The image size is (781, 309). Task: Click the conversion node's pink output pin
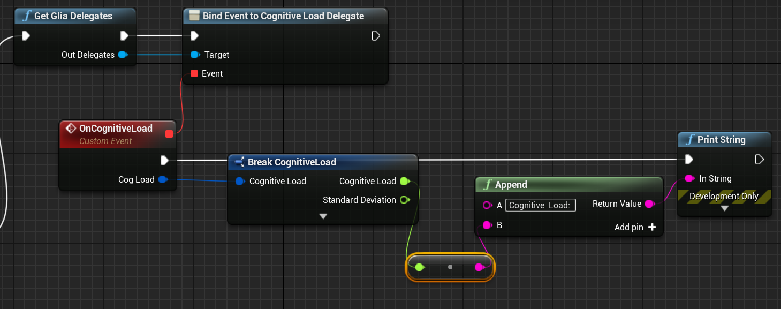[479, 267]
